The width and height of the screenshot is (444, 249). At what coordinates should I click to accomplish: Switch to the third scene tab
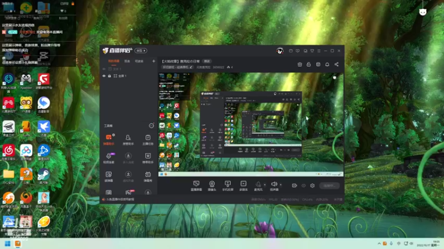click(139, 61)
